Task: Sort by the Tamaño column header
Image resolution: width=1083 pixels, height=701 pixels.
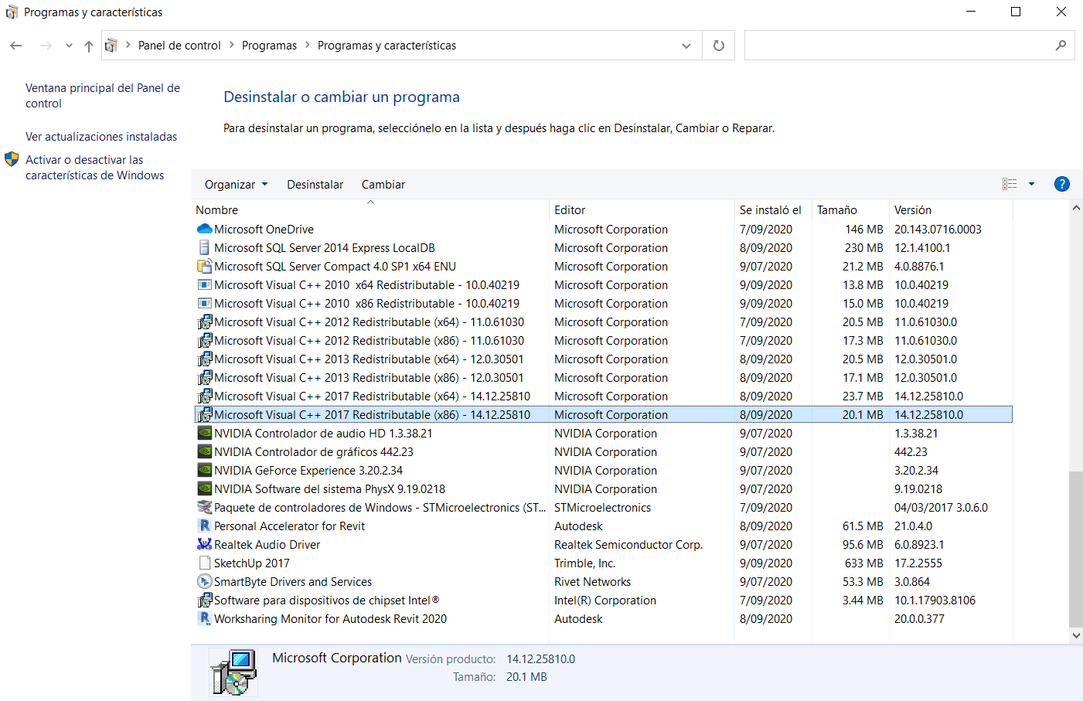Action: pyautogui.click(x=850, y=210)
